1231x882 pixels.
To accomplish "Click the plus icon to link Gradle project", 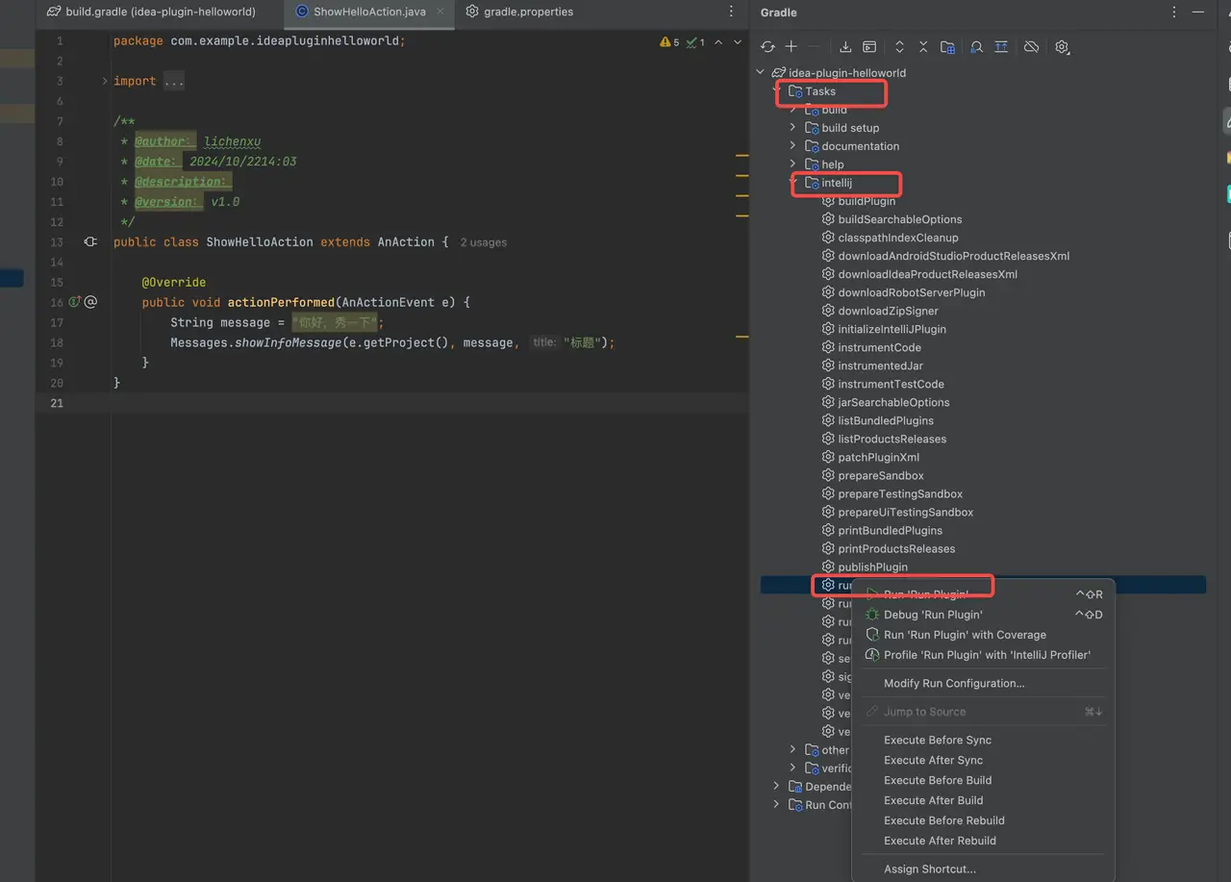I will click(x=791, y=46).
